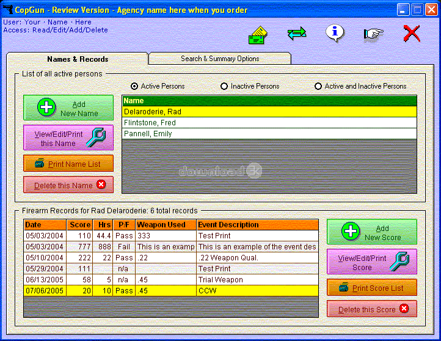Click score 222 in the records table
The width and height of the screenshot is (441, 341).
[x=79, y=258]
